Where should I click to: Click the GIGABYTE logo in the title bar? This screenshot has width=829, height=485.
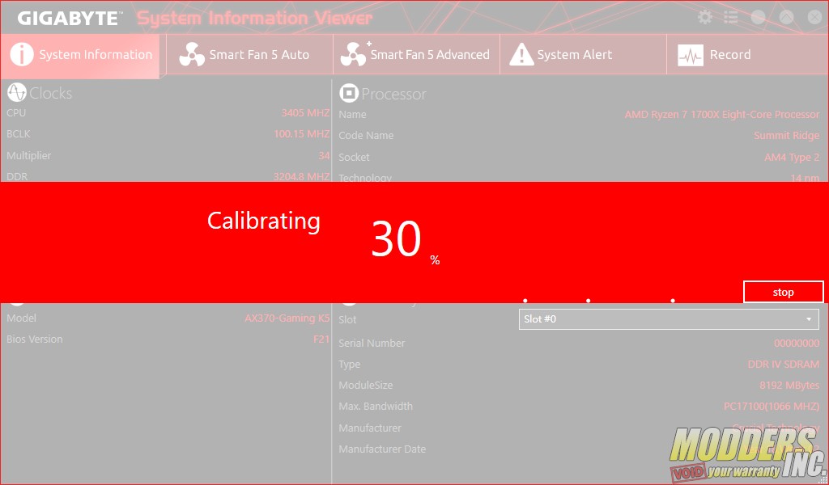point(70,19)
